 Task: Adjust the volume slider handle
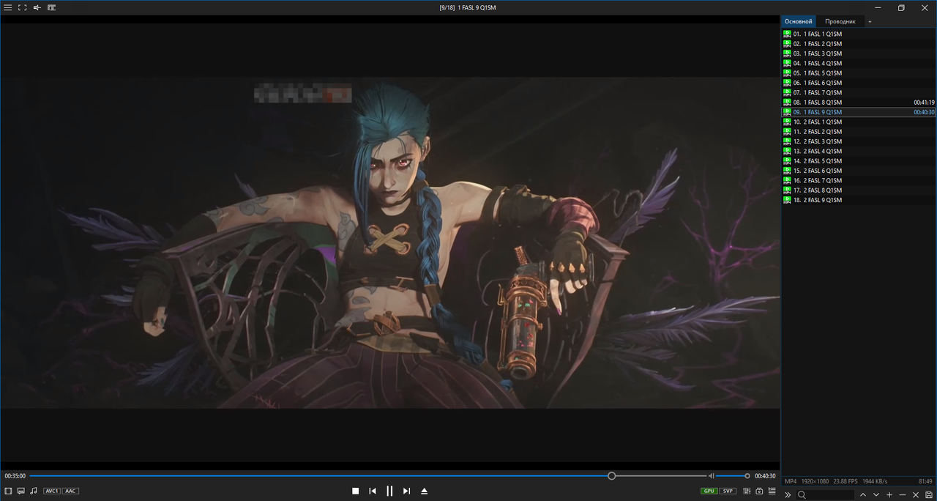pos(747,476)
